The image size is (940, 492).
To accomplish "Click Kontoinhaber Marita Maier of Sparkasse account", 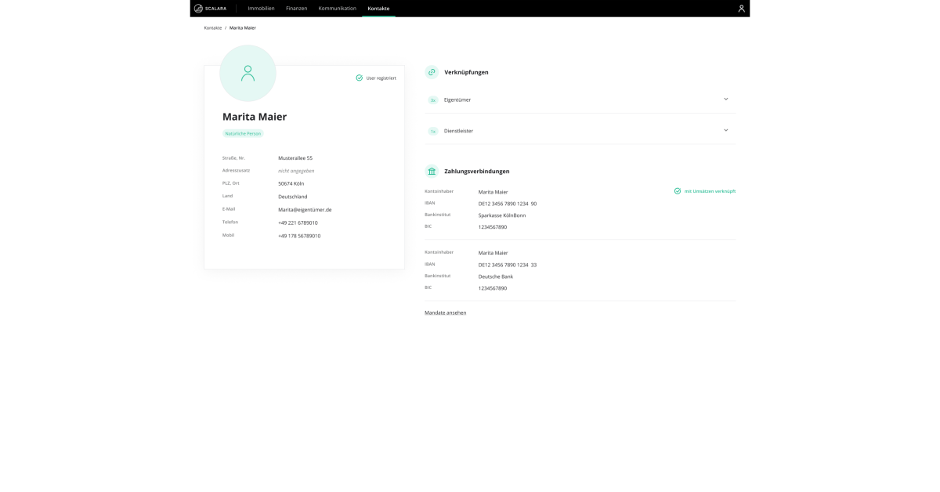I will [x=493, y=192].
